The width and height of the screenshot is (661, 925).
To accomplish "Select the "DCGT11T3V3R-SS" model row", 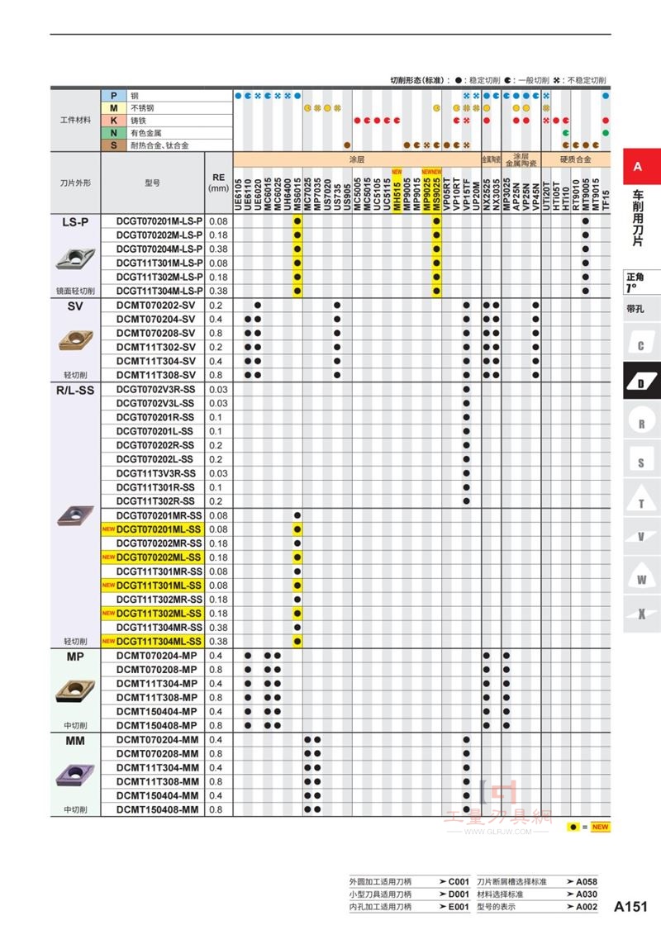I will tap(156, 473).
